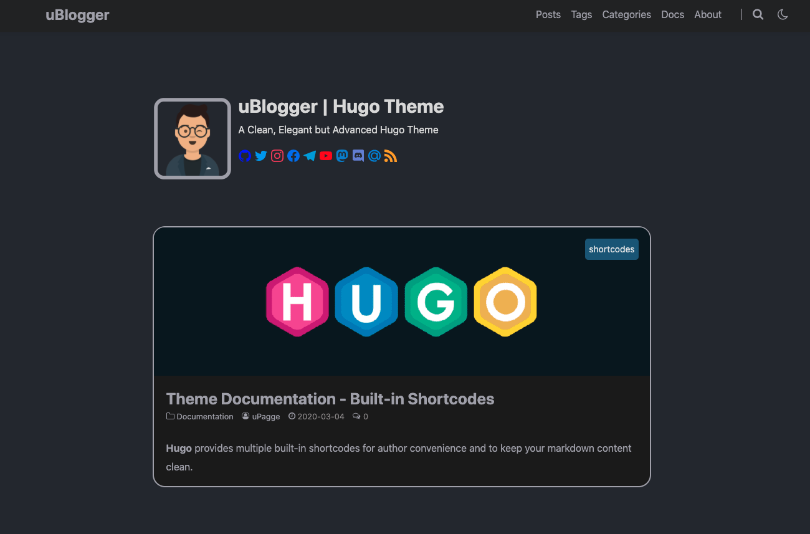Open the Instagram profile icon
This screenshot has height=534, width=810.
point(277,156)
